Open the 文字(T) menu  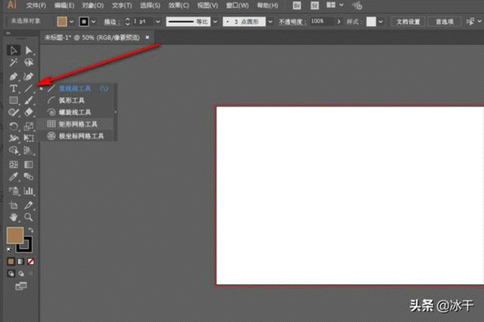[x=122, y=5]
